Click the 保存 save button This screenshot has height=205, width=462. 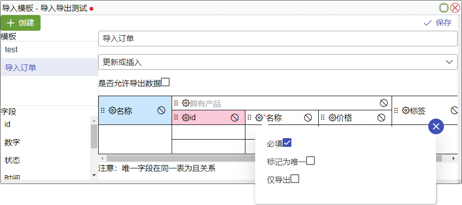point(438,23)
